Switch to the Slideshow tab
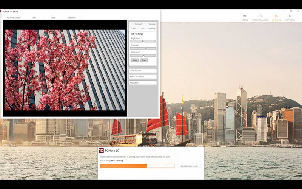 pos(72,17)
